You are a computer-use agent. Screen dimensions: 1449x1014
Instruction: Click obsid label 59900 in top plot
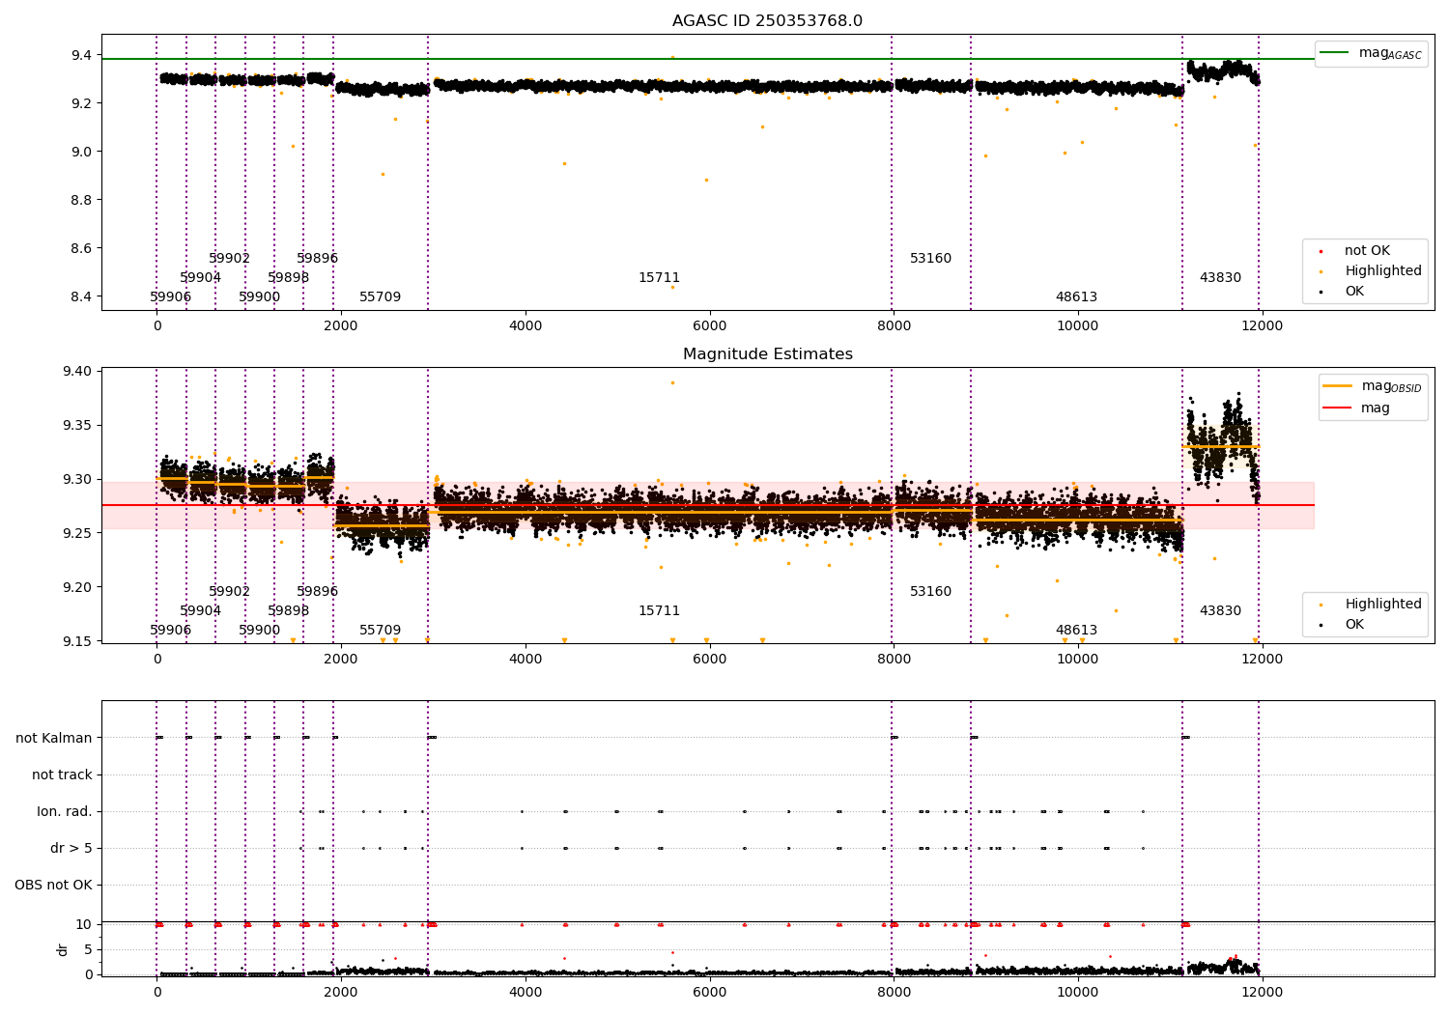(x=259, y=296)
